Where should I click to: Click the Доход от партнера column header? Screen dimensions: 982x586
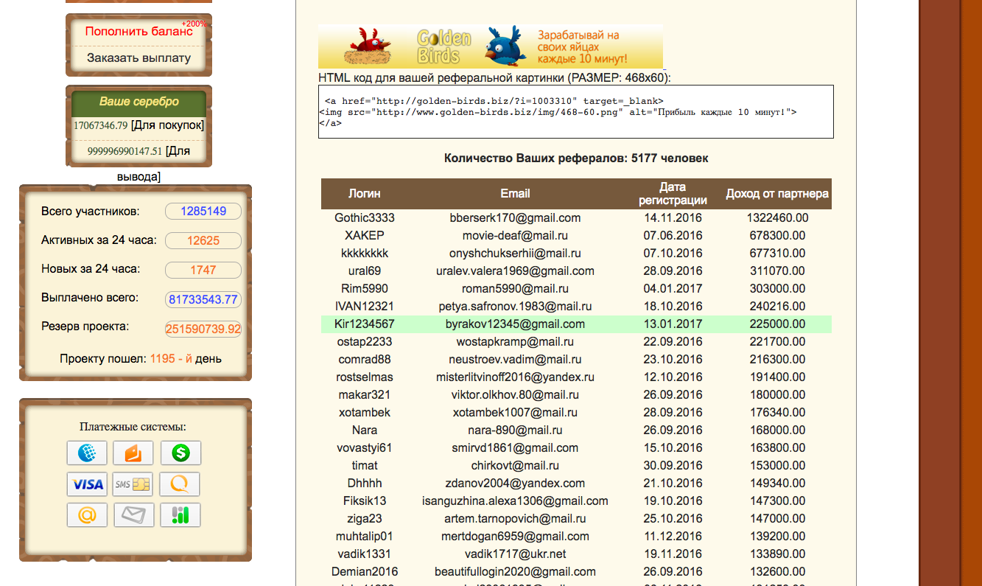[777, 194]
